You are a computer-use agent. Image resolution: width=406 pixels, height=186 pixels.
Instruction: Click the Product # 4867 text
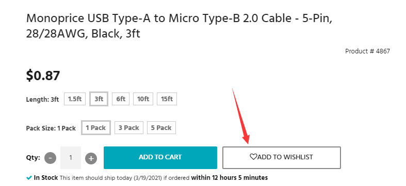click(x=367, y=51)
